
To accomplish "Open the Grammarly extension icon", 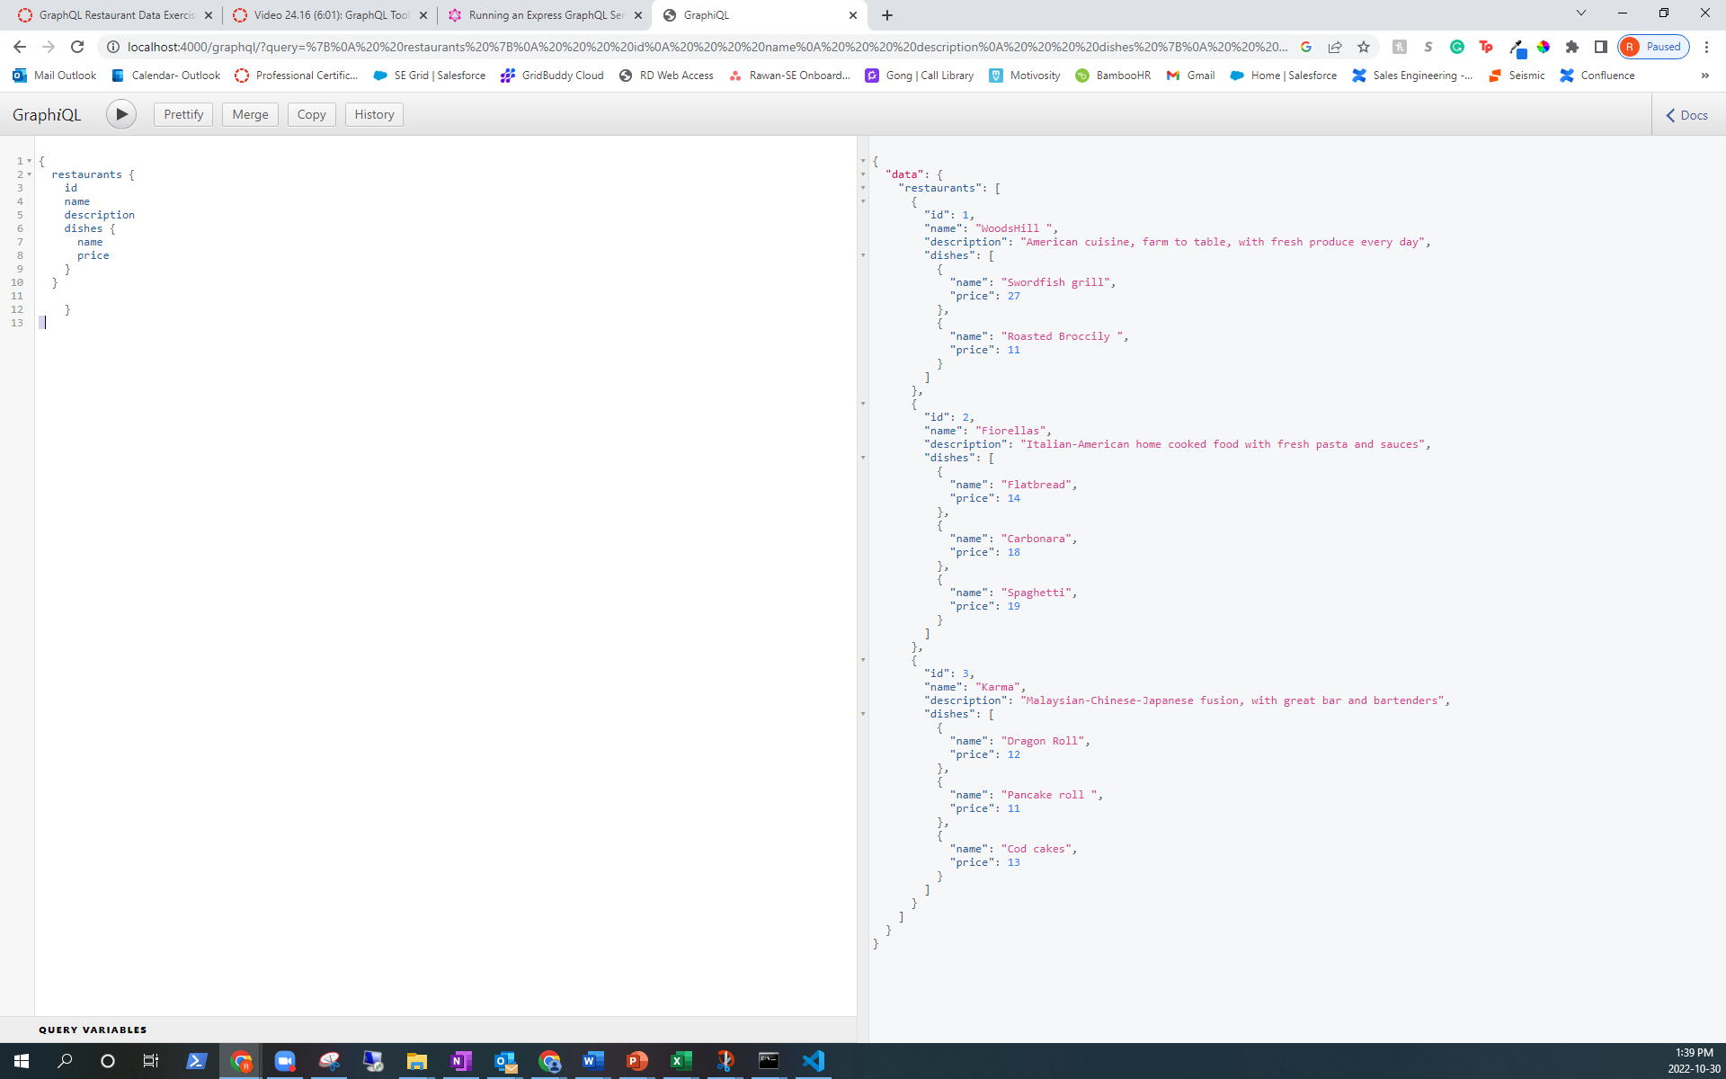I will (x=1457, y=47).
